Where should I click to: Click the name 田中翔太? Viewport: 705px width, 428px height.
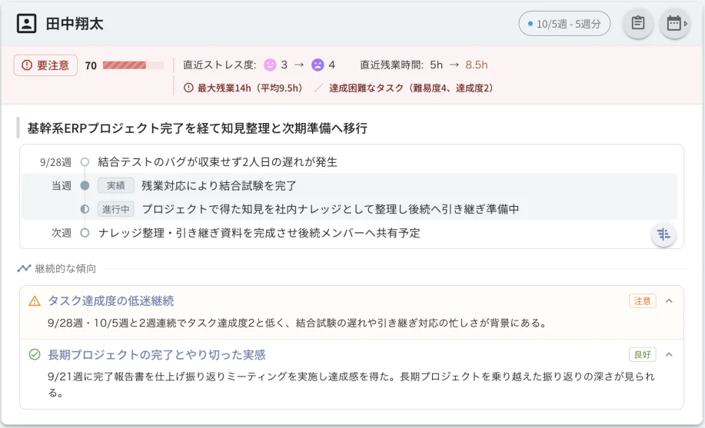75,23
